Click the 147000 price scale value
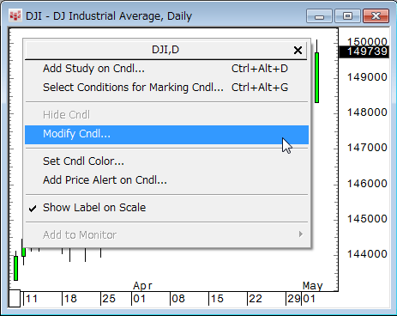 tap(367, 148)
